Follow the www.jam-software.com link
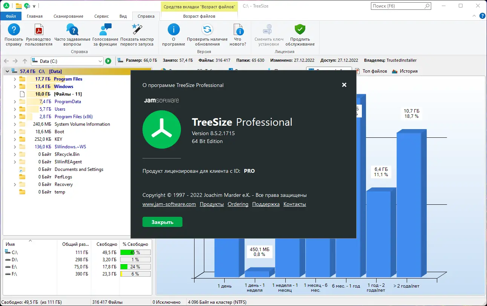487x306 pixels. coord(168,204)
